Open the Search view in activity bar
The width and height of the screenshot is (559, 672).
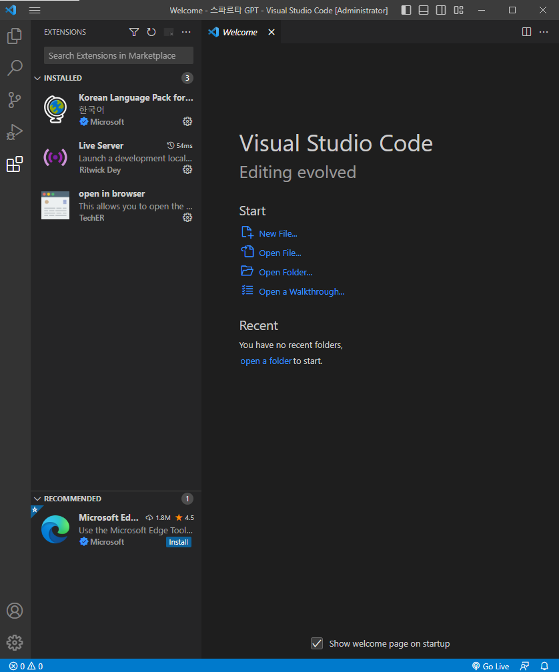pyautogui.click(x=15, y=68)
